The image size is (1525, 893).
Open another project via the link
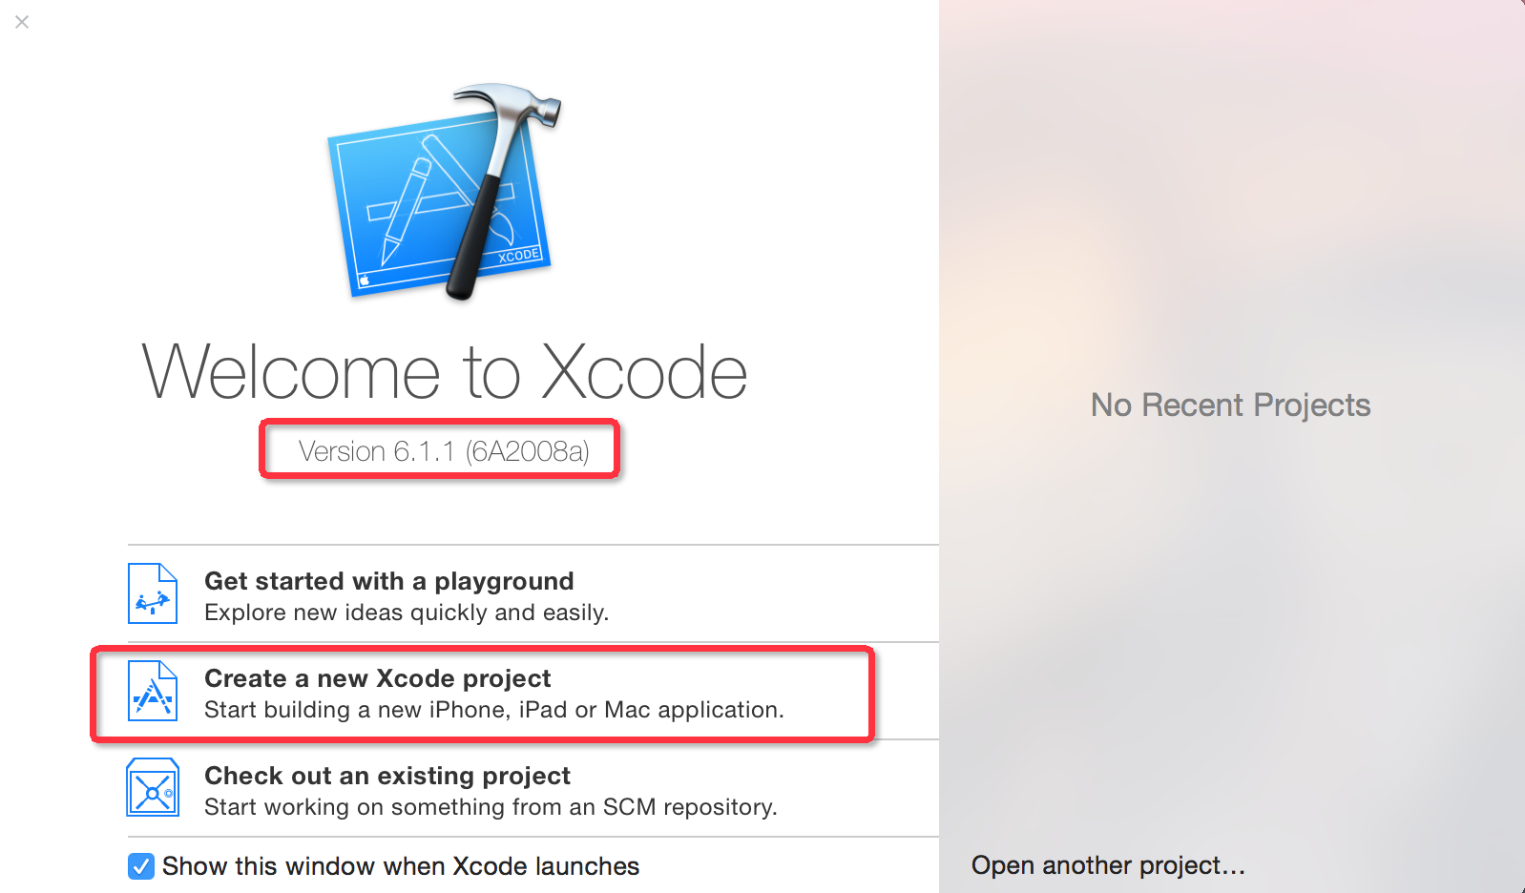coord(1107,865)
